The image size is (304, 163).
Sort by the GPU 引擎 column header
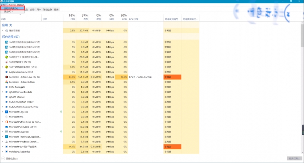146,17
